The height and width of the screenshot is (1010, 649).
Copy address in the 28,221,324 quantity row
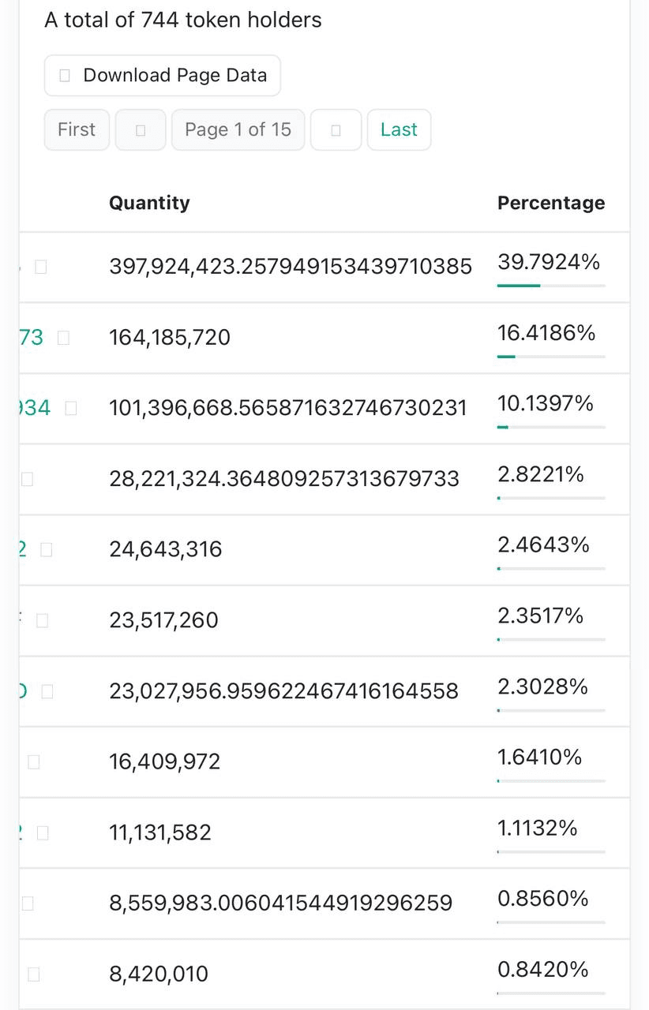tap(28, 479)
